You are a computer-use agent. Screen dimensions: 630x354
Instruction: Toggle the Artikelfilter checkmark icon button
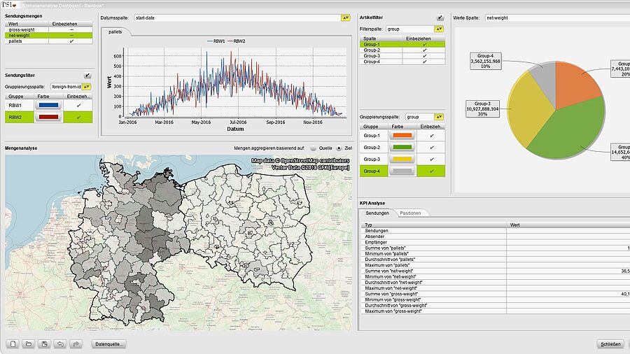point(440,17)
